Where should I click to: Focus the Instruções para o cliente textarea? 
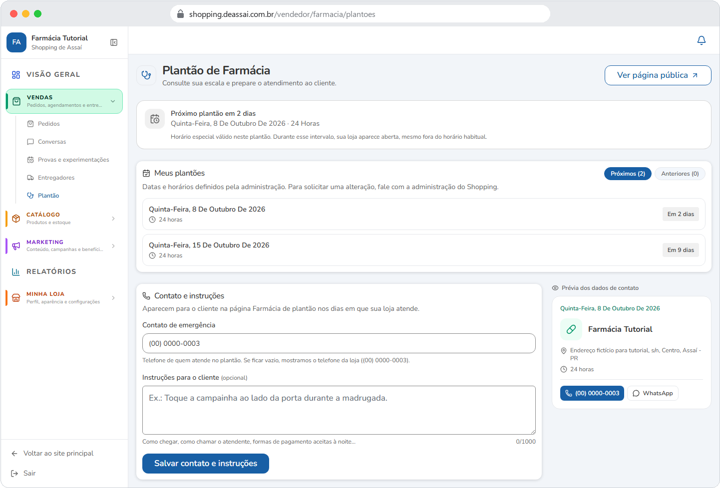click(339, 410)
